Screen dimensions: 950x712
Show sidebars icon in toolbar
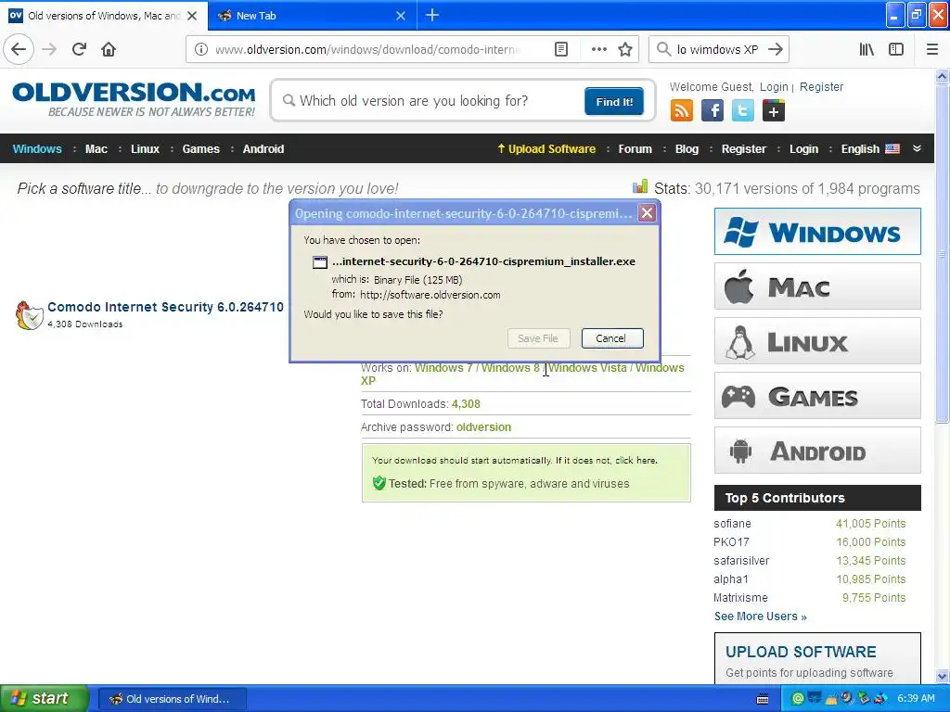click(896, 50)
